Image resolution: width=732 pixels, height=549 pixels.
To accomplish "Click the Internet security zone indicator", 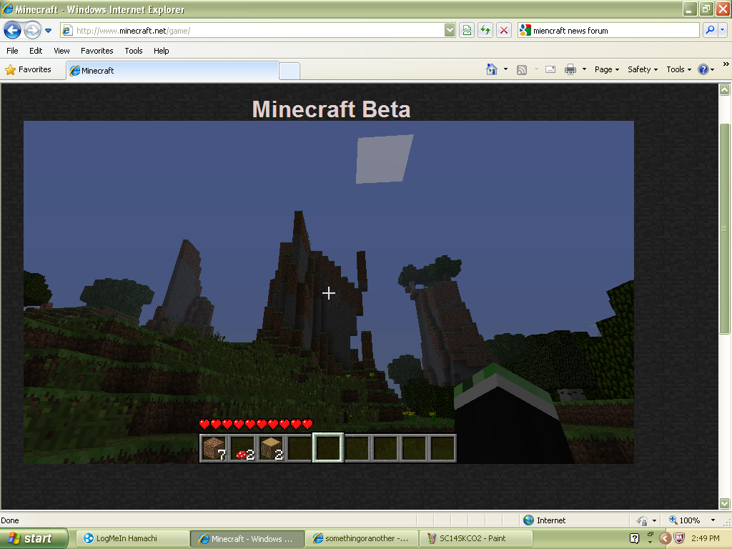I will [x=544, y=520].
